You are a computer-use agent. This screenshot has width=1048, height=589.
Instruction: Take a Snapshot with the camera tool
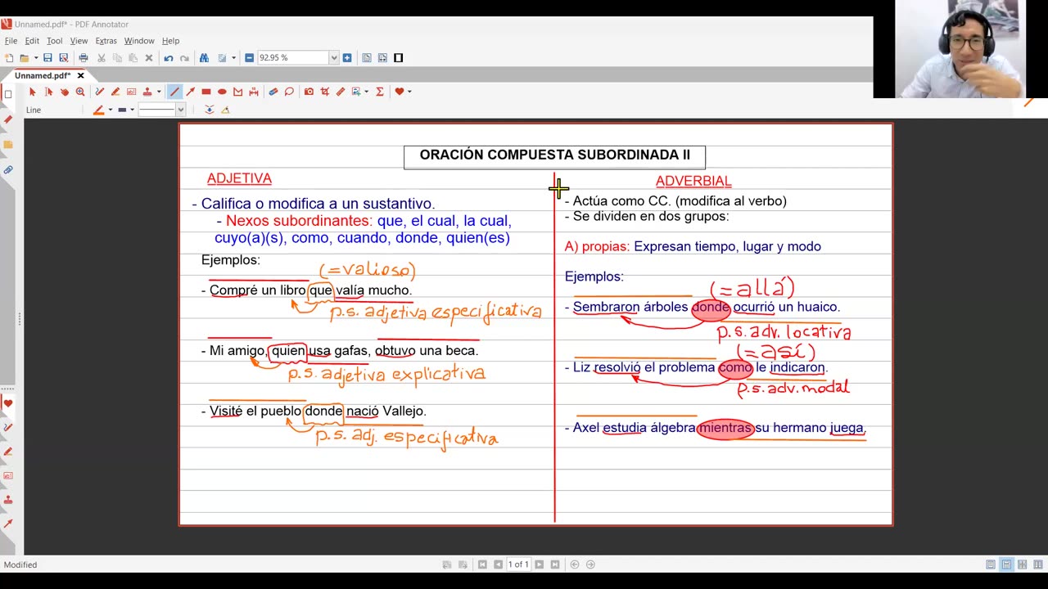(309, 92)
